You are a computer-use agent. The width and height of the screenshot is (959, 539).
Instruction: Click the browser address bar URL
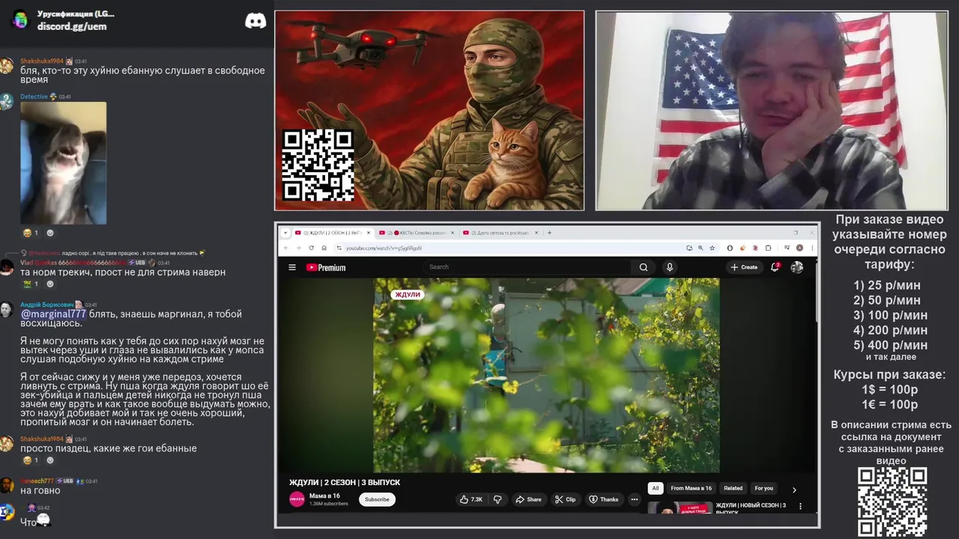(384, 248)
